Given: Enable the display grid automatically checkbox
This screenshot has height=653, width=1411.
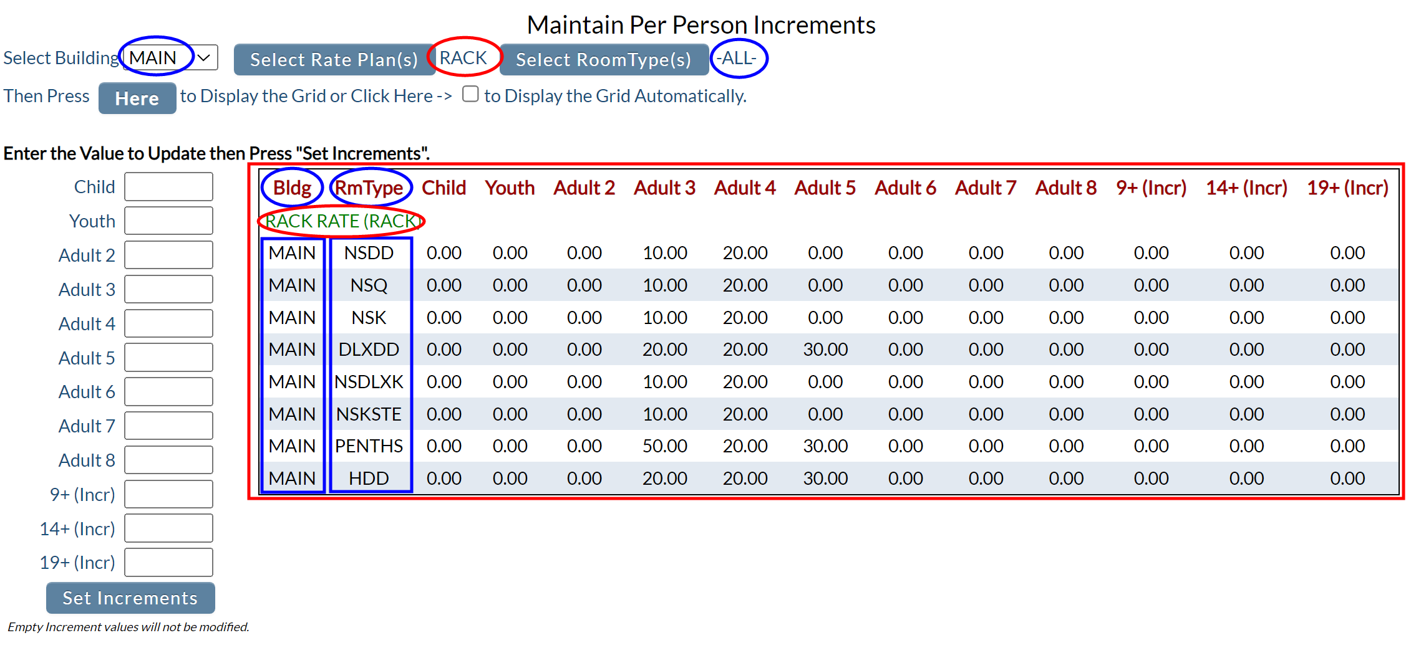Looking at the screenshot, I should pos(470,94).
